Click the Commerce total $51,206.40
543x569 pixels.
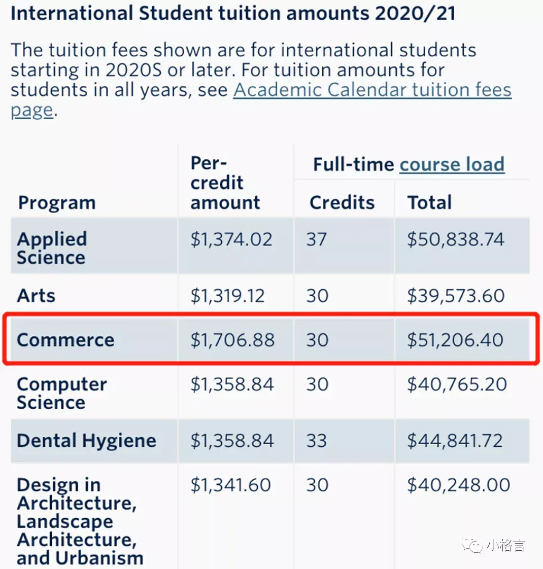click(x=455, y=340)
